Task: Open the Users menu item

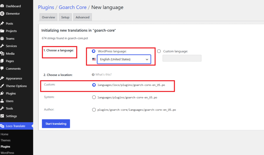Action: pos(10,101)
